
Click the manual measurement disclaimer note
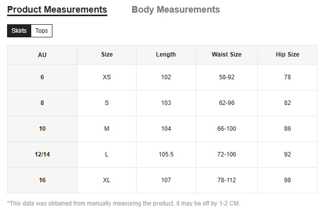point(124,203)
